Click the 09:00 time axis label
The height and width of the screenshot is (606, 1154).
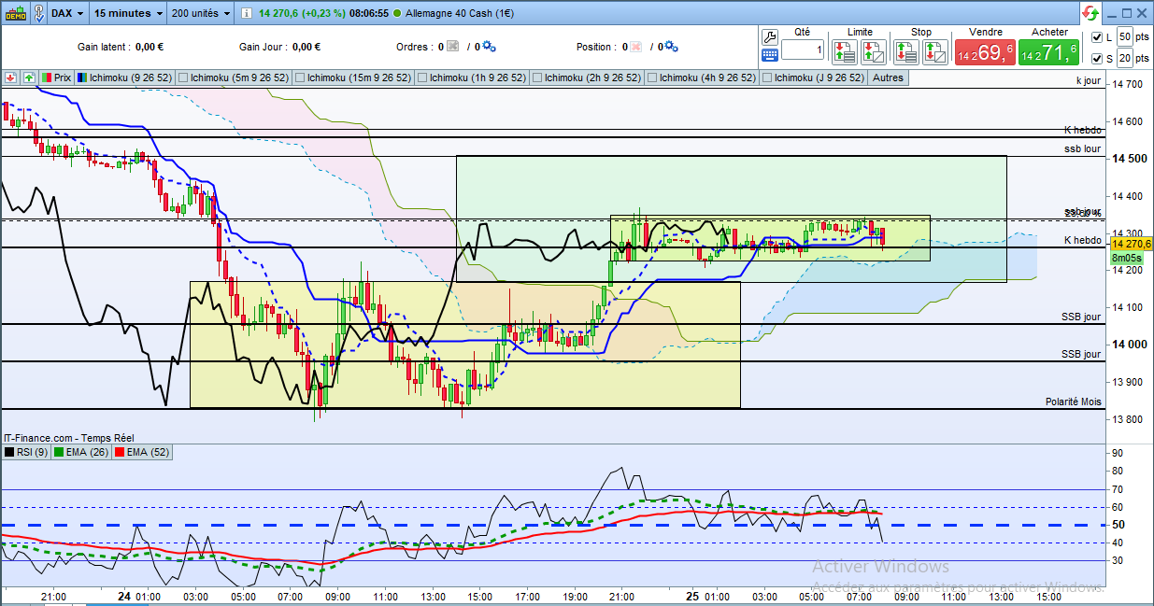tap(337, 596)
